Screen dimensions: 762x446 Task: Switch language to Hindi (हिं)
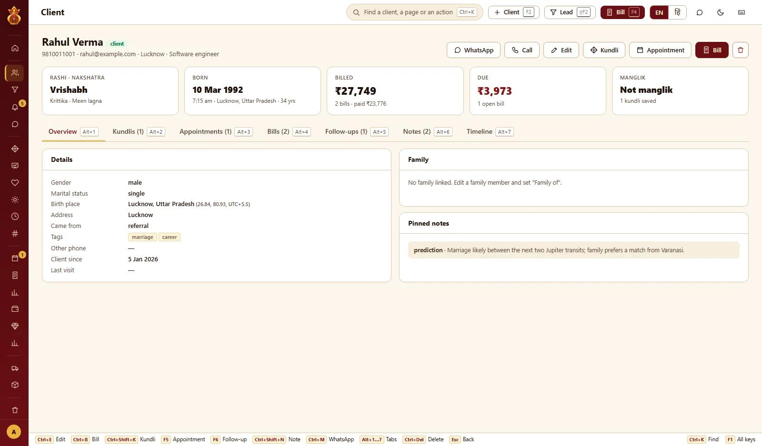tap(677, 12)
